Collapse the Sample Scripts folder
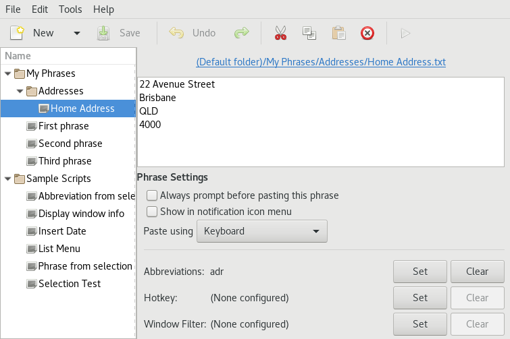The height and width of the screenshot is (339, 510). point(8,179)
